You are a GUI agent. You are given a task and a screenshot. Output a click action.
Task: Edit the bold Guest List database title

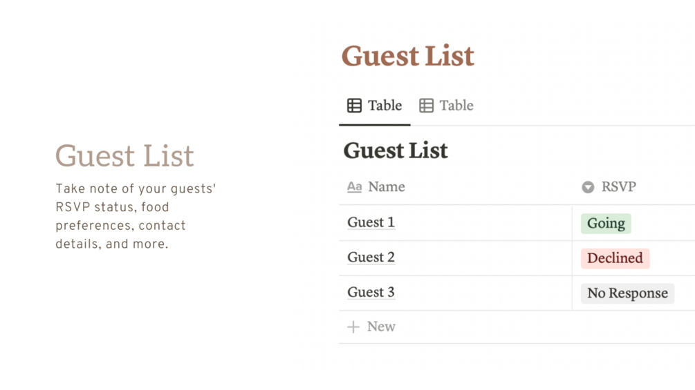pyautogui.click(x=396, y=150)
